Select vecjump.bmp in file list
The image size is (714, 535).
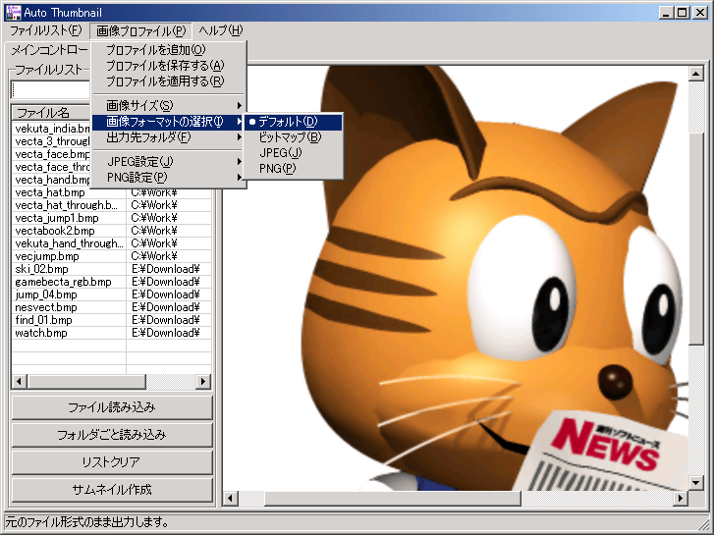112,256
